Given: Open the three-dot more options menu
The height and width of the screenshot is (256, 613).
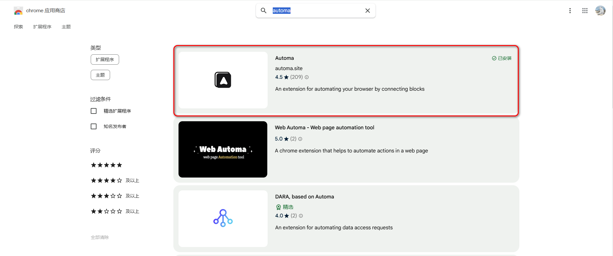Looking at the screenshot, I should point(570,11).
